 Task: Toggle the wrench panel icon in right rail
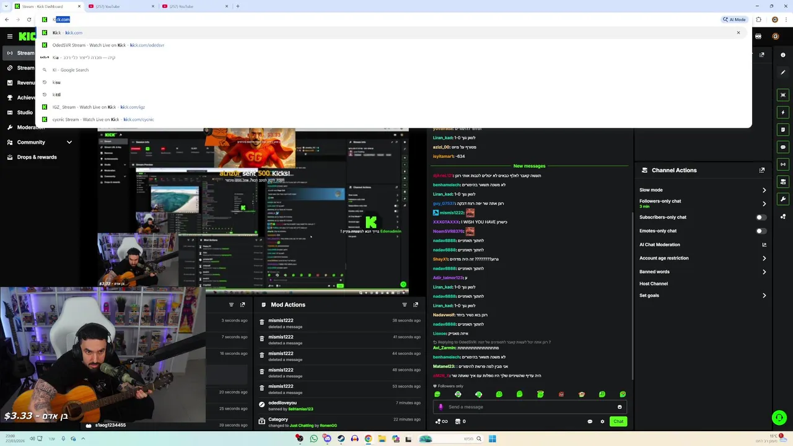783,199
